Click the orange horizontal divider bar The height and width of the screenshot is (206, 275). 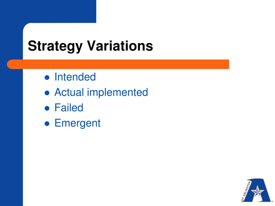pos(118,64)
